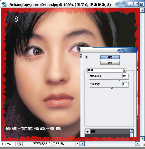Screen dimensions: 145x149
Task: Click the status bar document info icon
Action: [x=19, y=144]
